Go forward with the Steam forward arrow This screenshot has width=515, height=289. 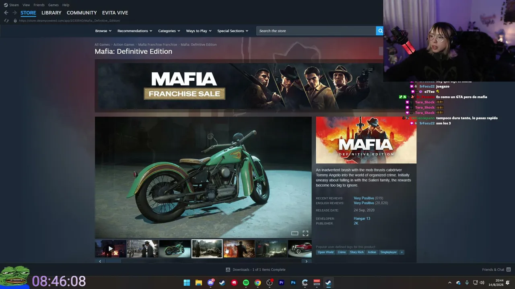14,13
